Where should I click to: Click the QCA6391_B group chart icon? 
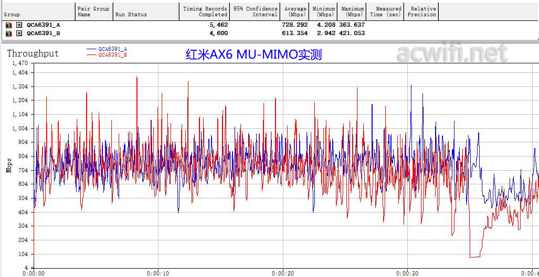9,34
